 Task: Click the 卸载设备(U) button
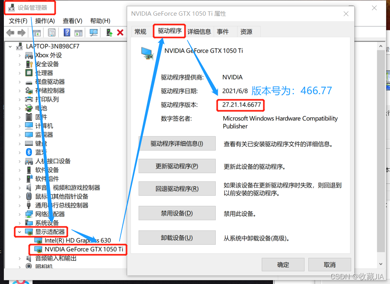(177, 238)
